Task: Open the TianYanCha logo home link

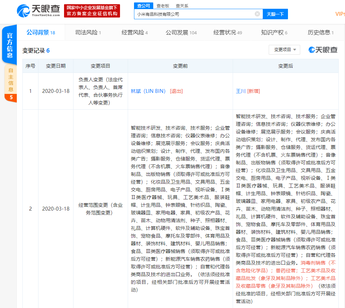Action: [38, 11]
